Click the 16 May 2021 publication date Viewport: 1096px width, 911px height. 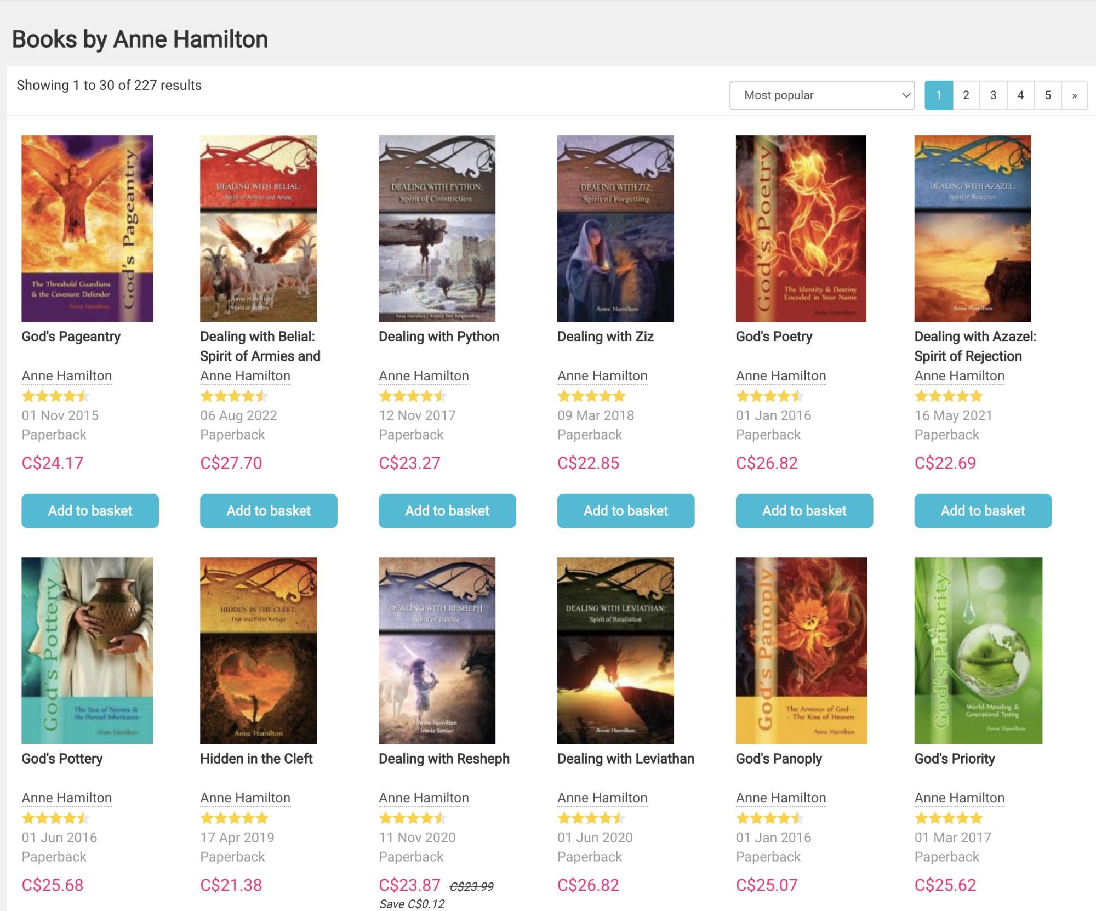[954, 415]
